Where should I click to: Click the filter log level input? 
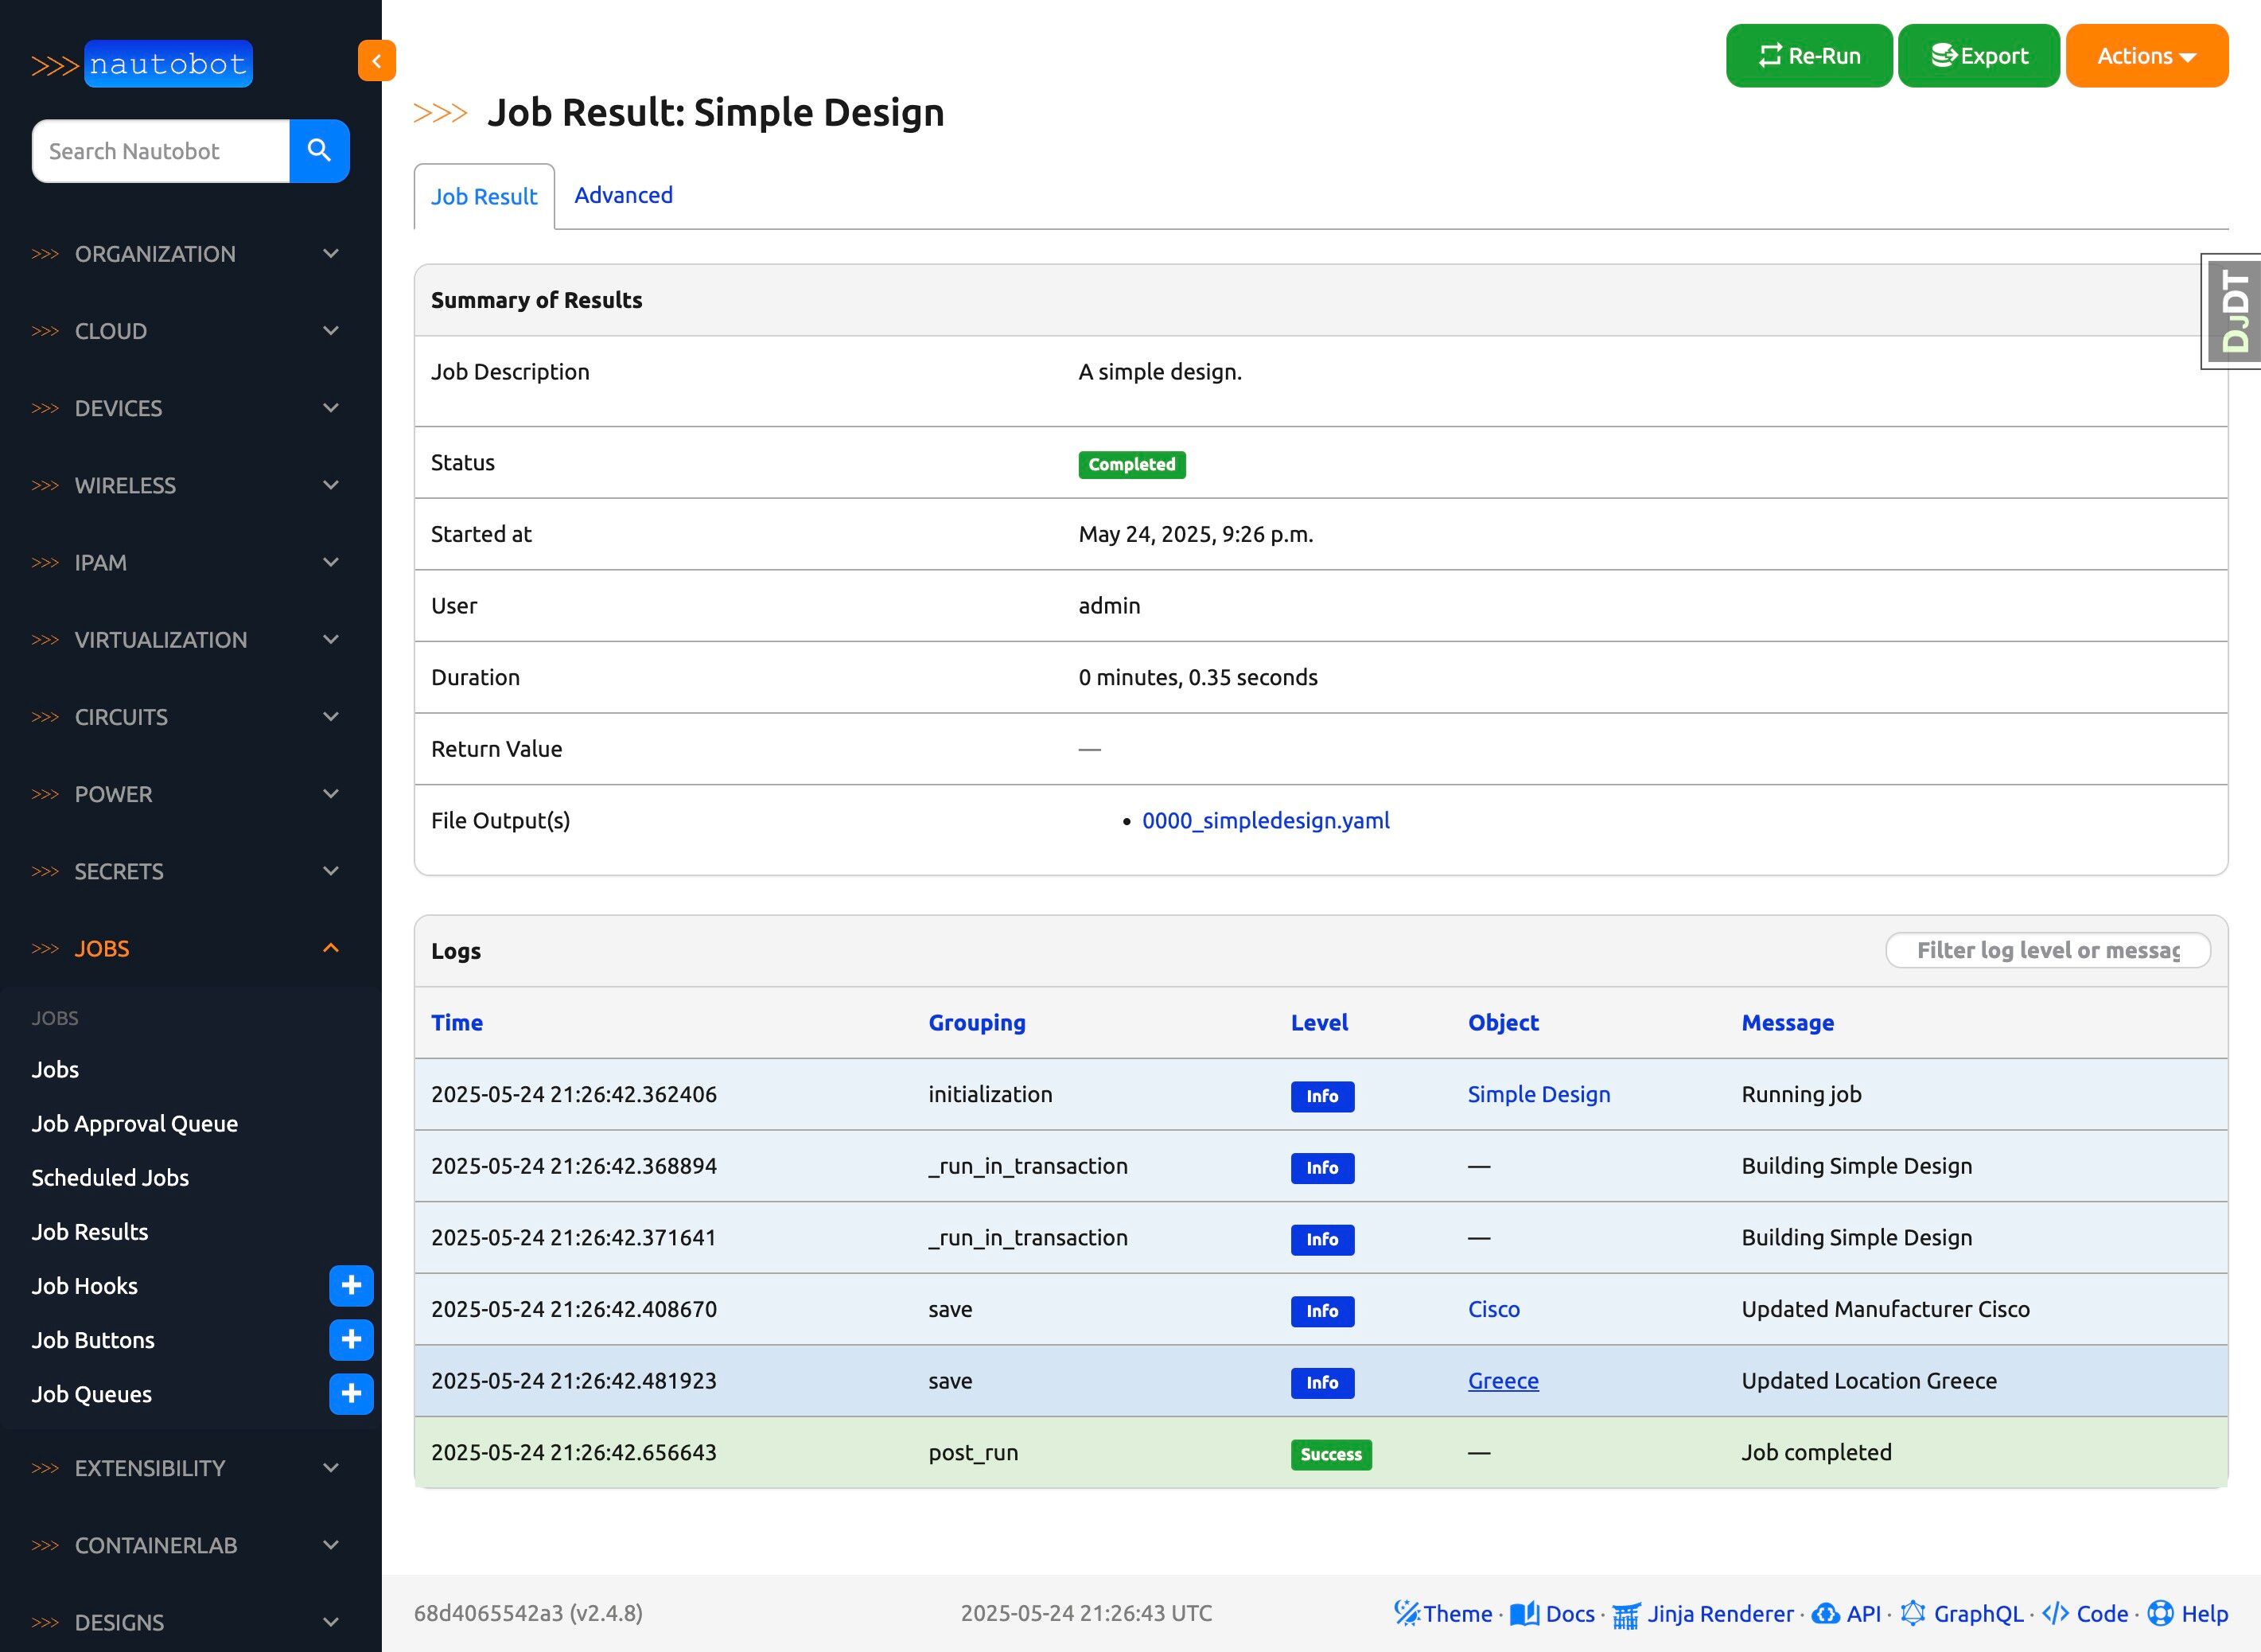2047,950
